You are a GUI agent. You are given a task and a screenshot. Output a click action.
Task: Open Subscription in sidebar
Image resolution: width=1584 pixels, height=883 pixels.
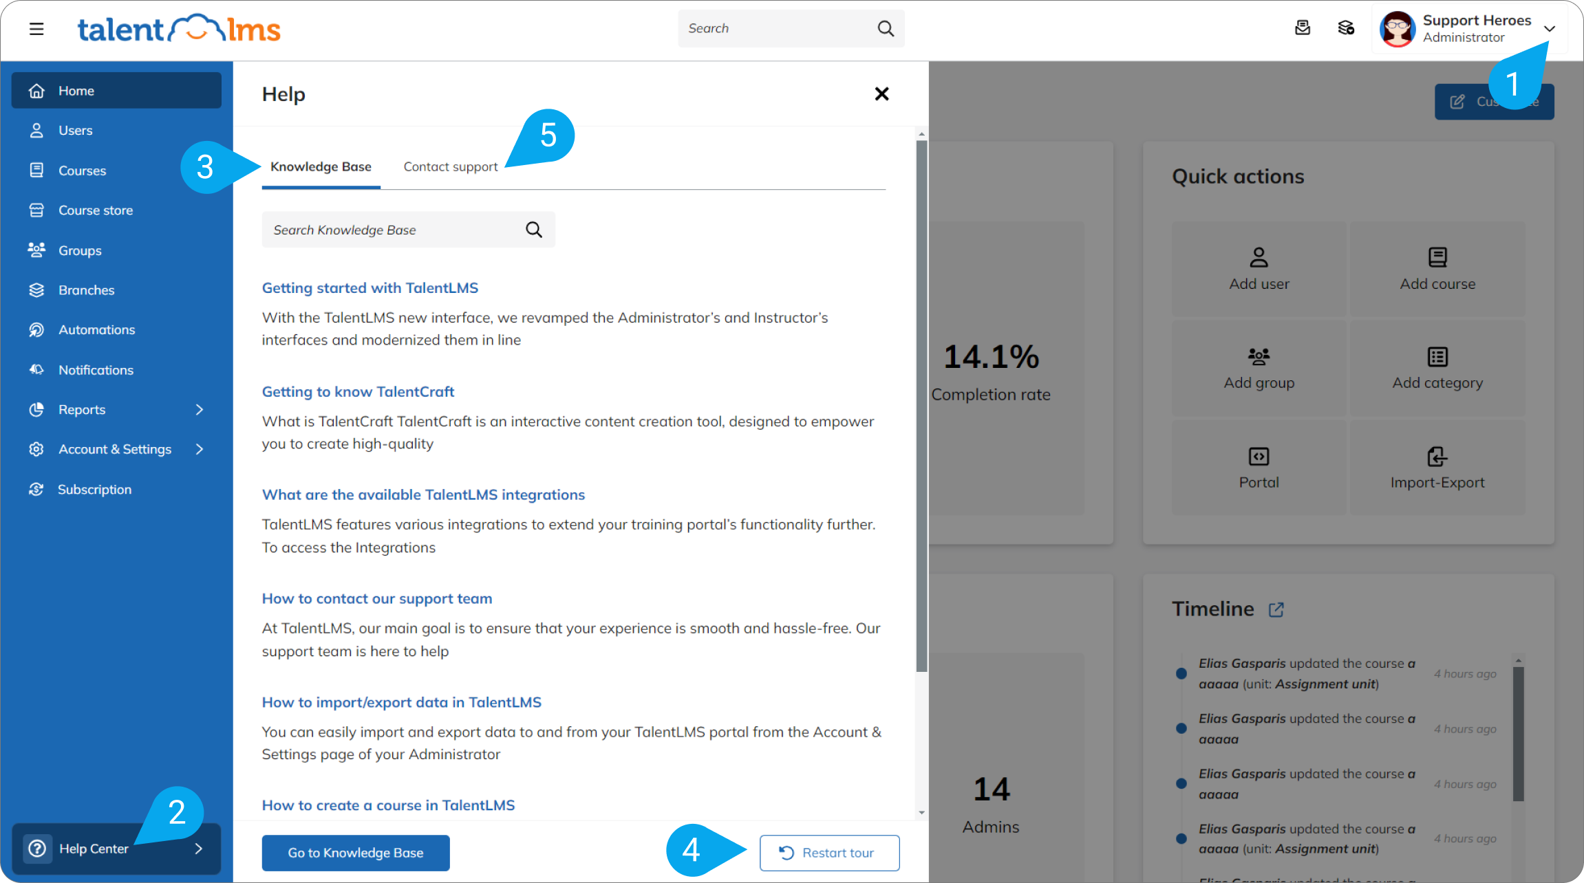pos(116,490)
